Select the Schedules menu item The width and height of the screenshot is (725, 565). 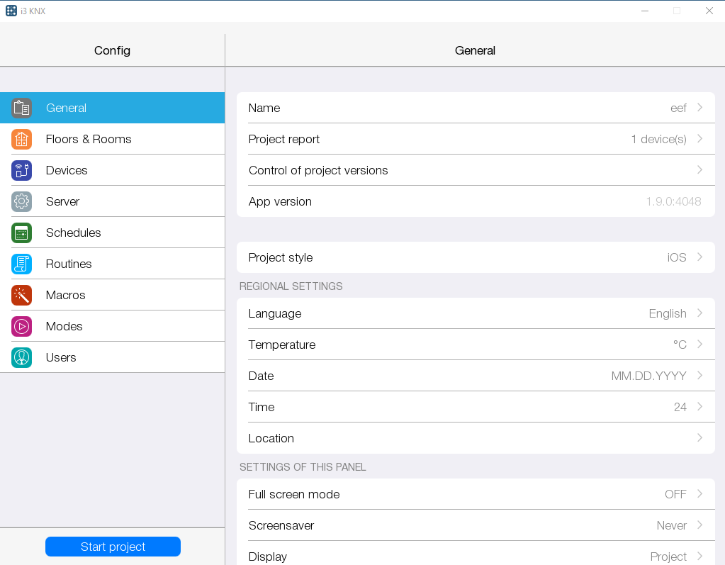pyautogui.click(x=74, y=233)
